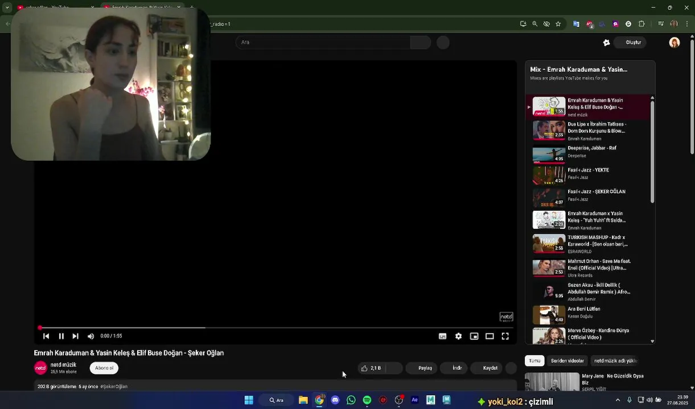Screen dimensions: 695x409
Task: Click the YouTube search submit button
Action: click(x=421, y=42)
